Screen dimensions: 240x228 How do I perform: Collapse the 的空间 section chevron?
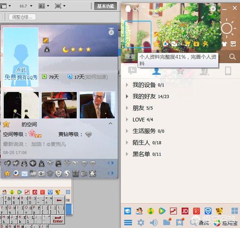[x=110, y=123]
